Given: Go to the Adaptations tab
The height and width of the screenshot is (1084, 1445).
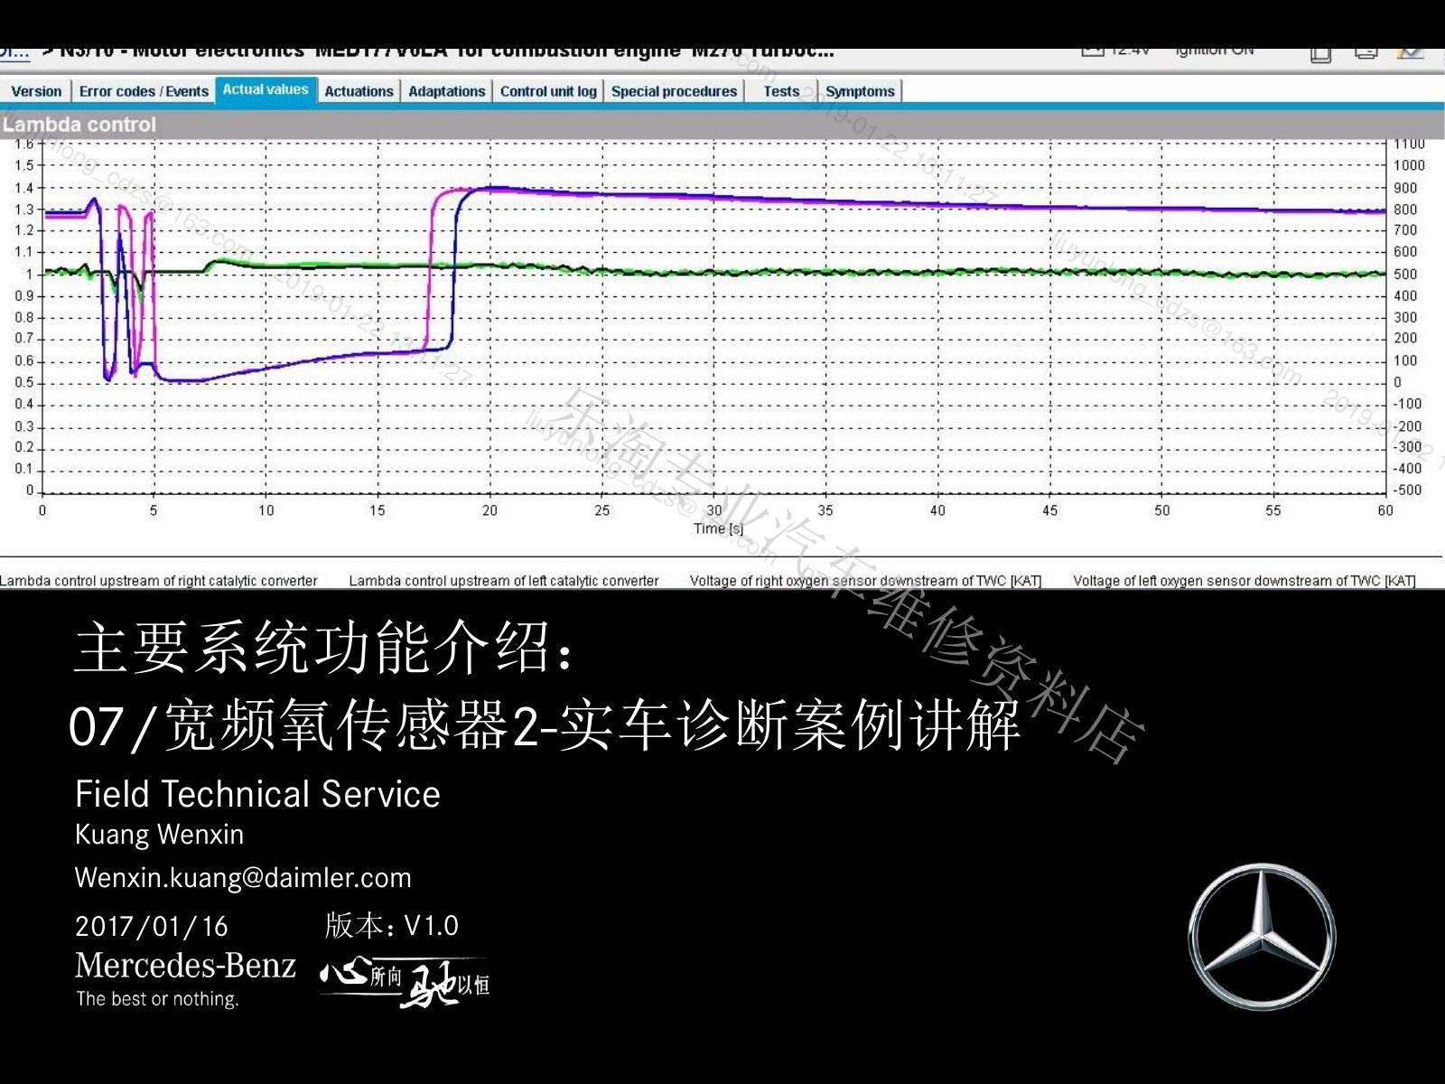Looking at the screenshot, I should [446, 91].
